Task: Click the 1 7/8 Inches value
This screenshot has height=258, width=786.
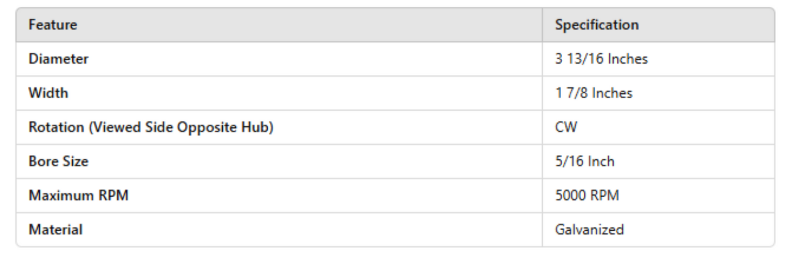Action: (x=594, y=93)
